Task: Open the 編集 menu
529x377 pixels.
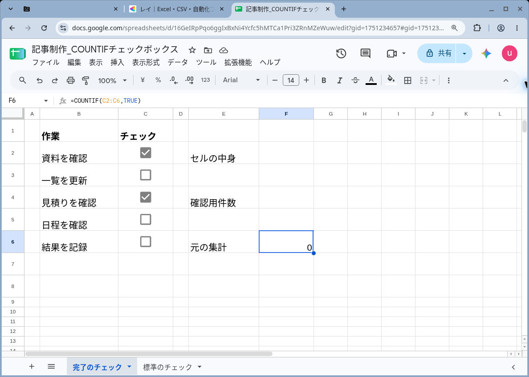Action: [x=74, y=62]
